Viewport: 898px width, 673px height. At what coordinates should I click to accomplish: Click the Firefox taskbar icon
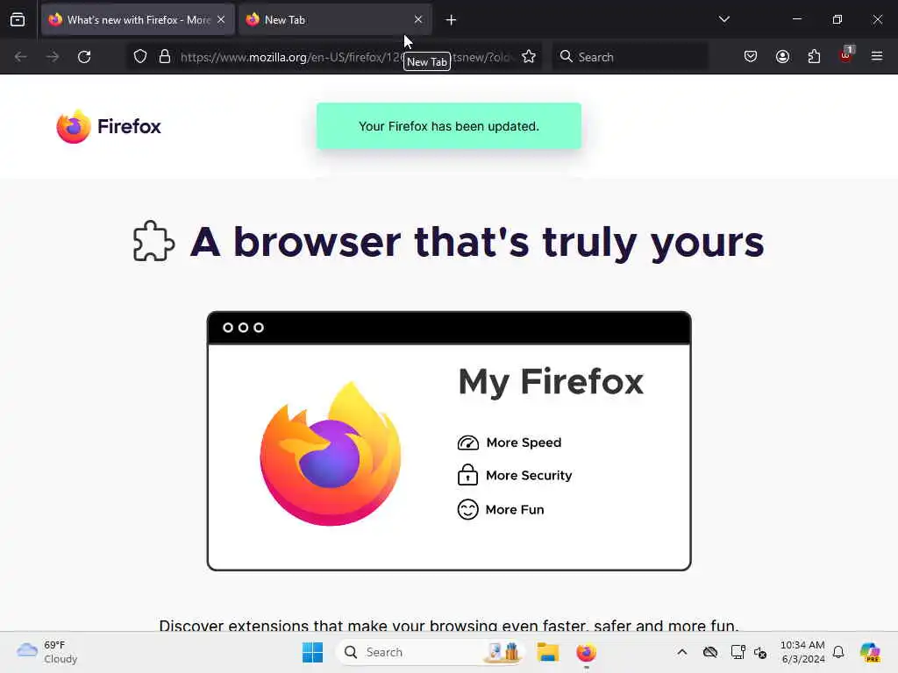point(586,652)
